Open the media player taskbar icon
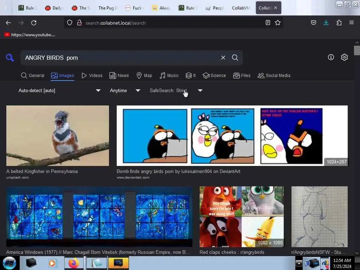Screen dimensions: 360x270 [52, 263]
